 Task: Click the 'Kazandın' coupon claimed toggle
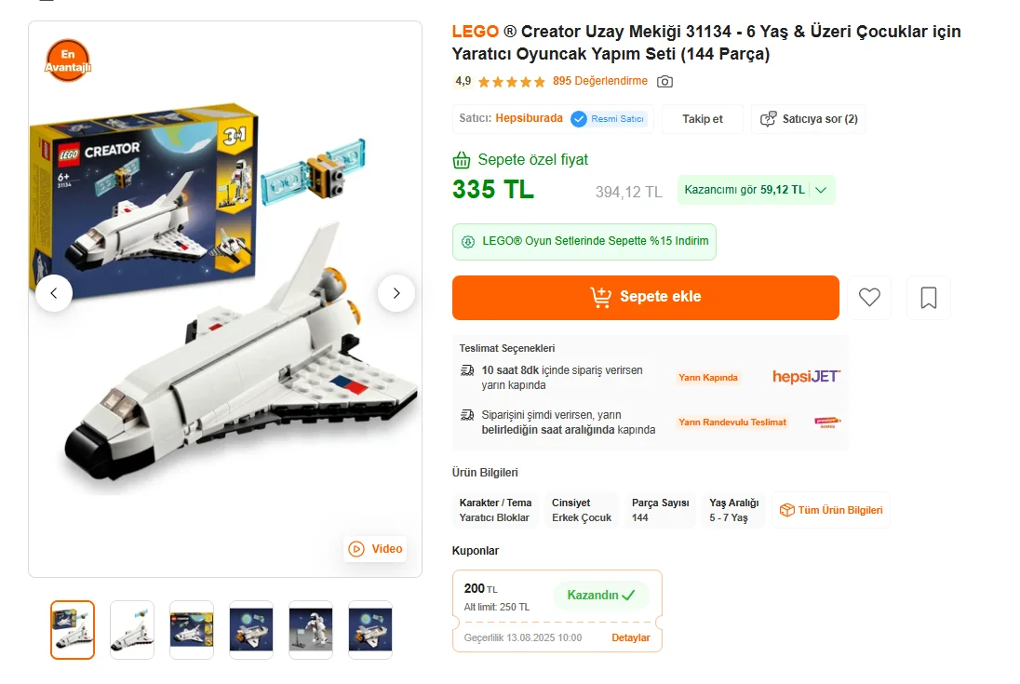(601, 595)
